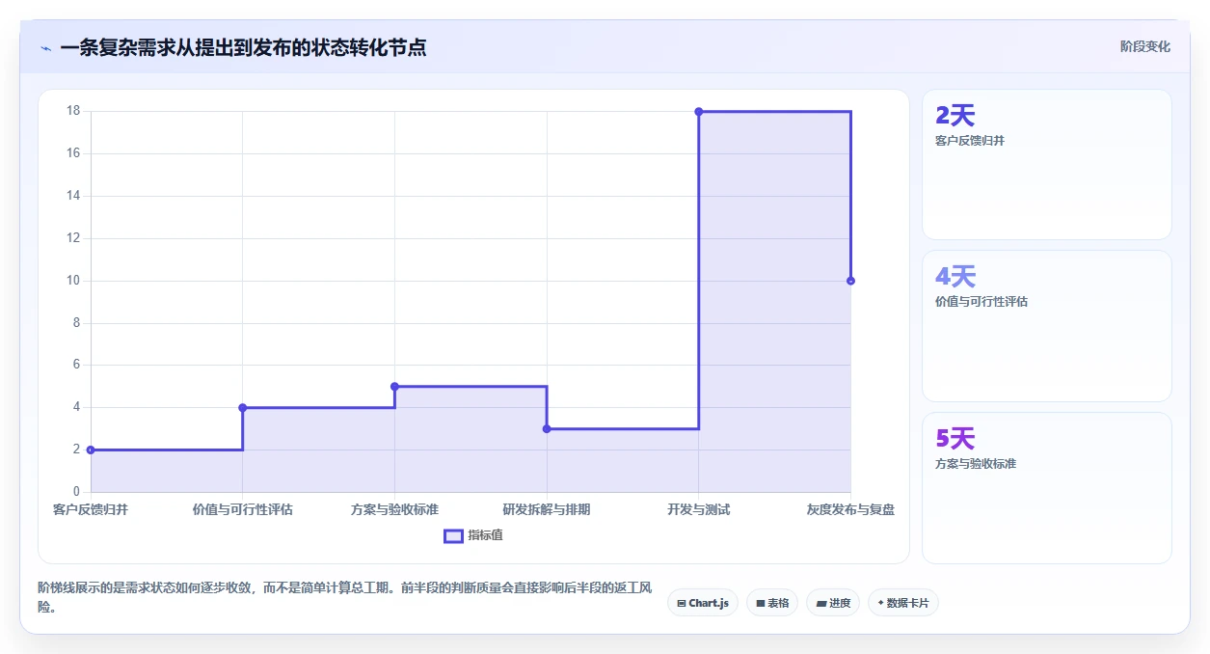The image size is (1210, 654).
Task: Click the 阶段变化 label in the header
Action: tap(1145, 46)
